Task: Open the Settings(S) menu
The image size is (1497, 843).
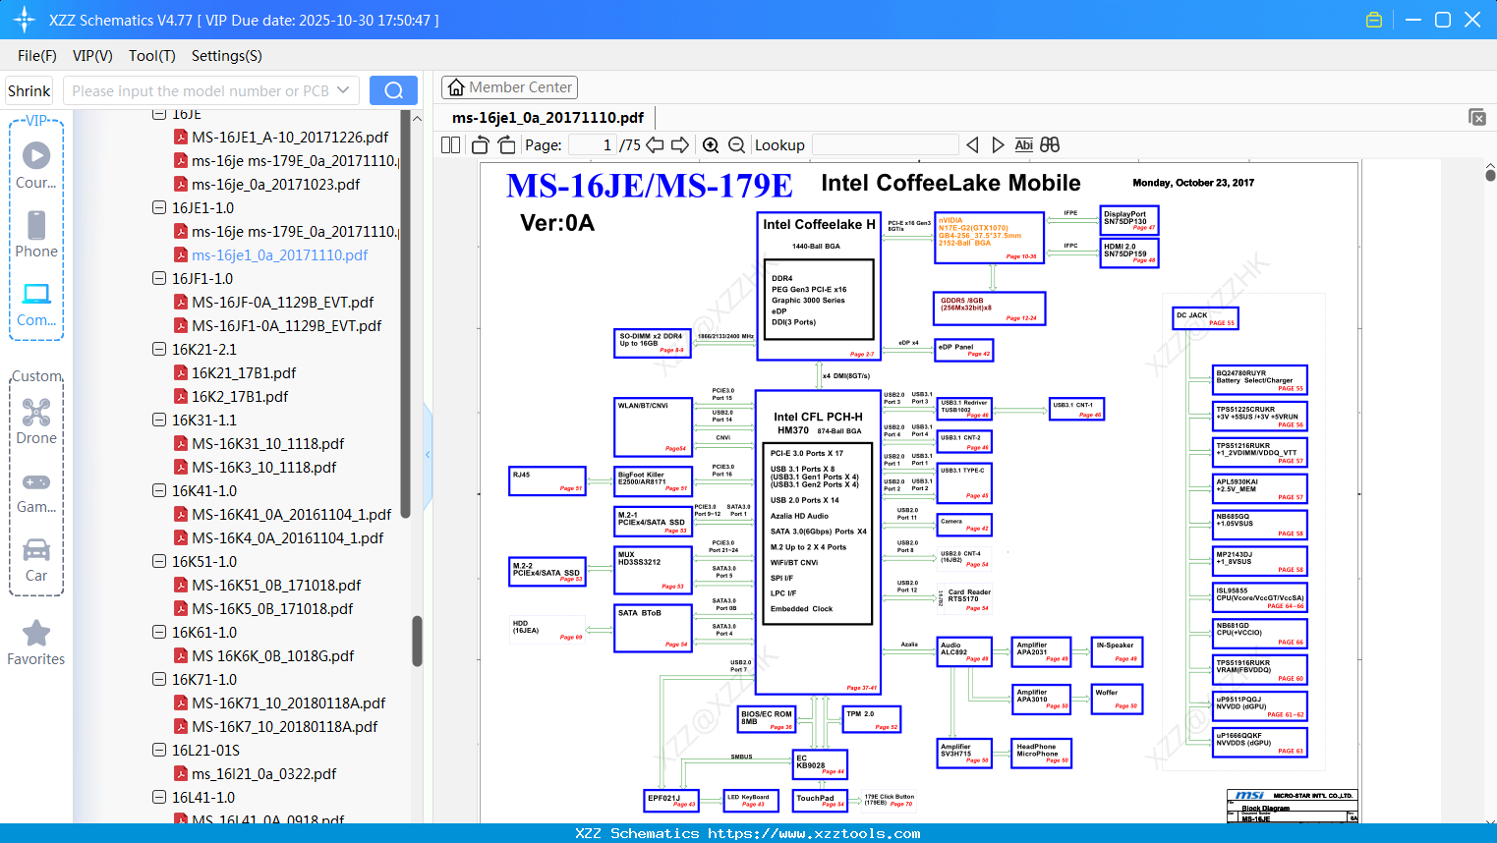Action: pos(227,56)
